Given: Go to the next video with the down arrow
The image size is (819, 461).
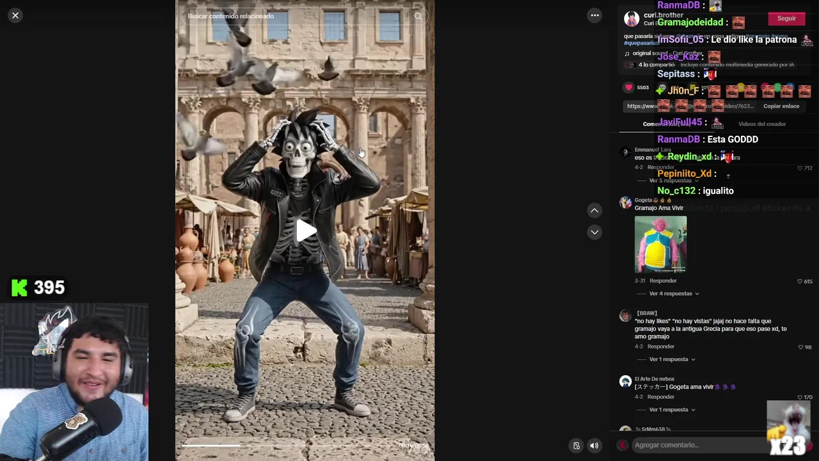Looking at the screenshot, I should coord(594,232).
